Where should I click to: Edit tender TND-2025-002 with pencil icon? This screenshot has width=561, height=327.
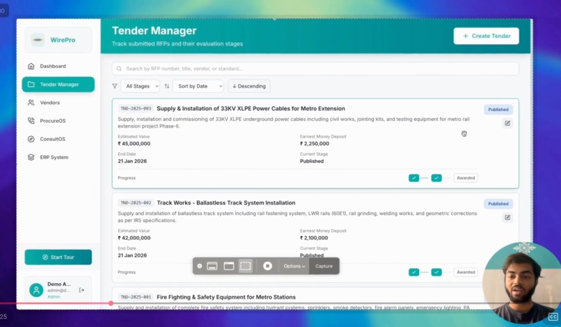click(507, 217)
